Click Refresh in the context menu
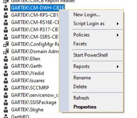 coord(81,98)
